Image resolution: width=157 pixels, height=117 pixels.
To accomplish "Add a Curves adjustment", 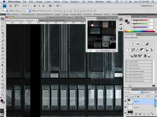I will point(142,44).
